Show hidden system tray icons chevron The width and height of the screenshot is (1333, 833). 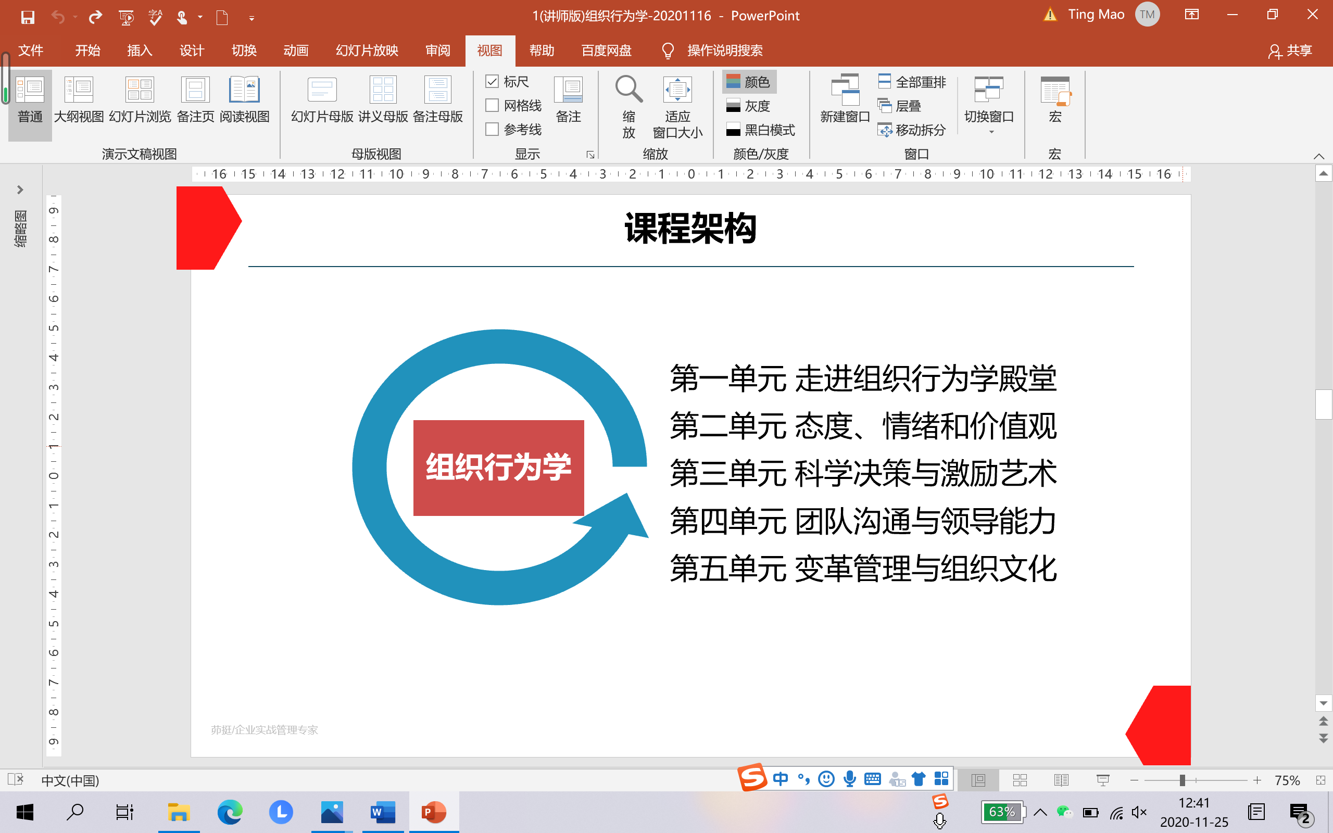(1040, 812)
